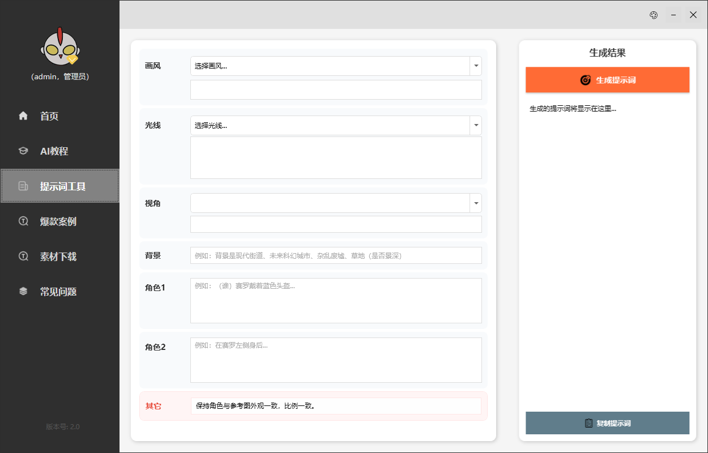Open the 视角 viewpoint dropdown arrow

(x=476, y=203)
